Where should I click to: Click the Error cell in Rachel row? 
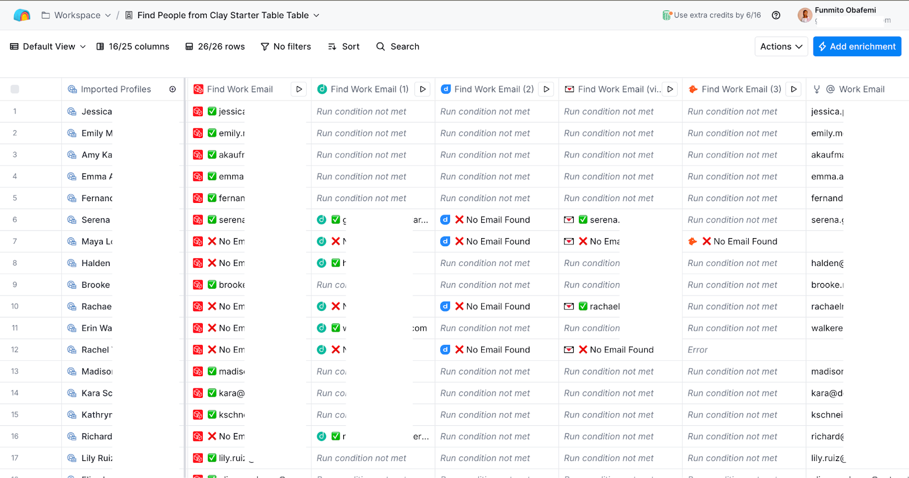pos(744,350)
